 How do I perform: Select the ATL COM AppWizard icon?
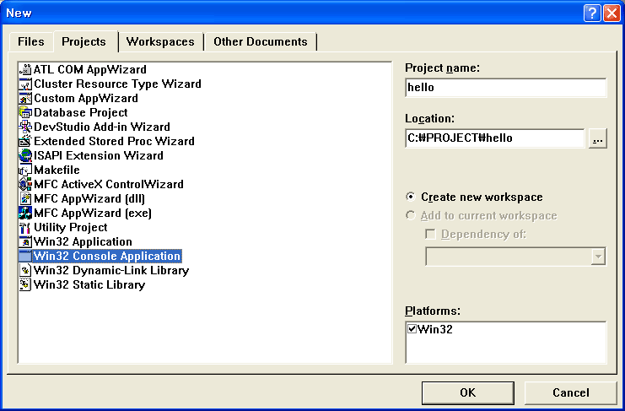coord(25,70)
